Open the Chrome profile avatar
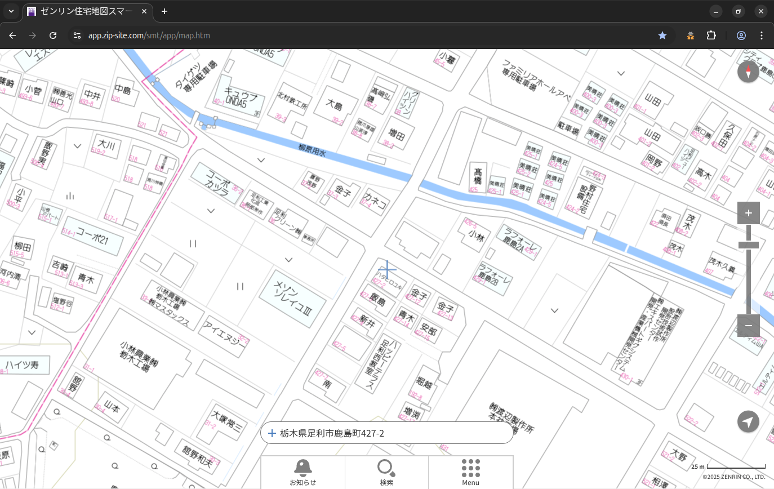Screen dimensions: 774x489 [x=741, y=35]
